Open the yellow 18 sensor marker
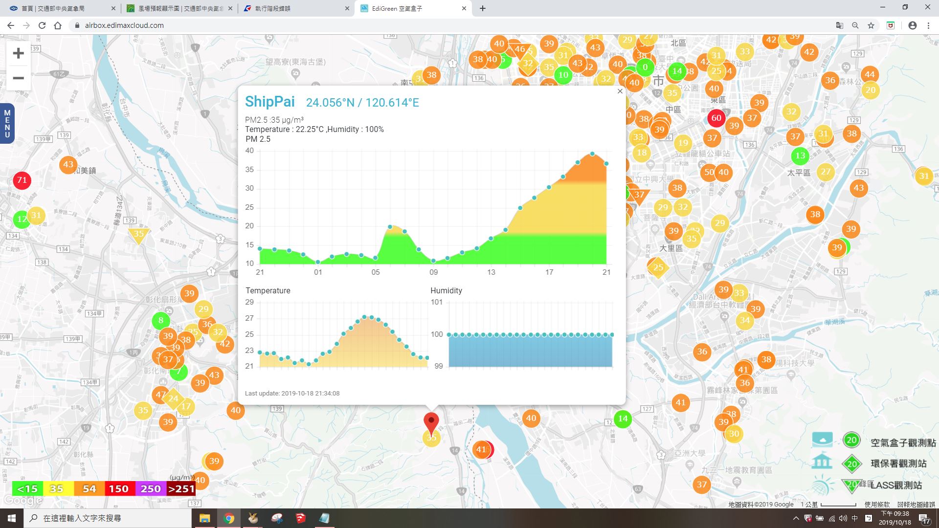This screenshot has height=528, width=939. (x=642, y=153)
